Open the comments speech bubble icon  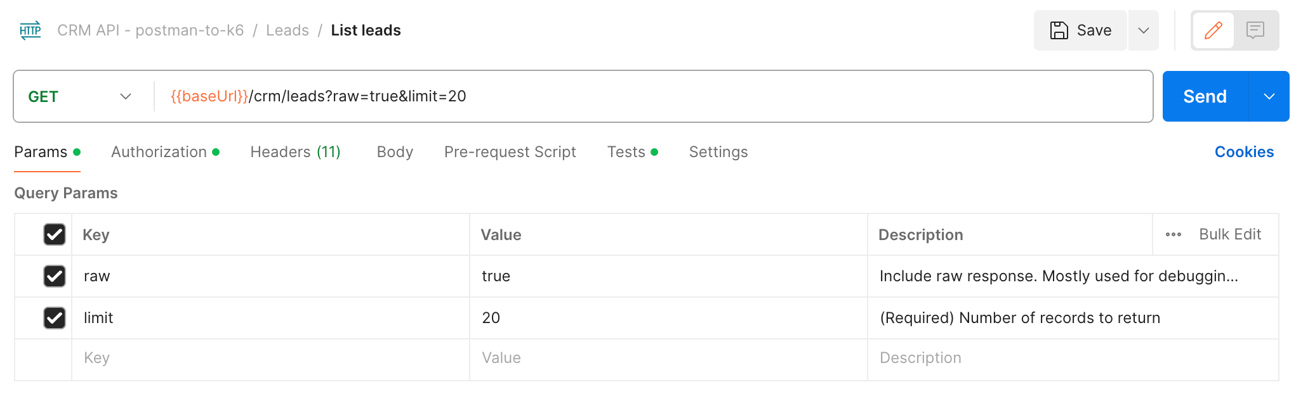1255,30
